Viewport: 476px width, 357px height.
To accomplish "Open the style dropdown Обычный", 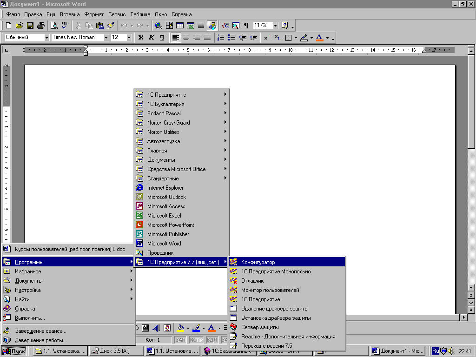I will point(47,38).
